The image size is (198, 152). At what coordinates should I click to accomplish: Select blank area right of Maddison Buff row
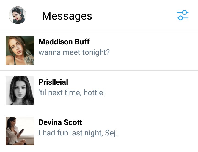point(154,50)
